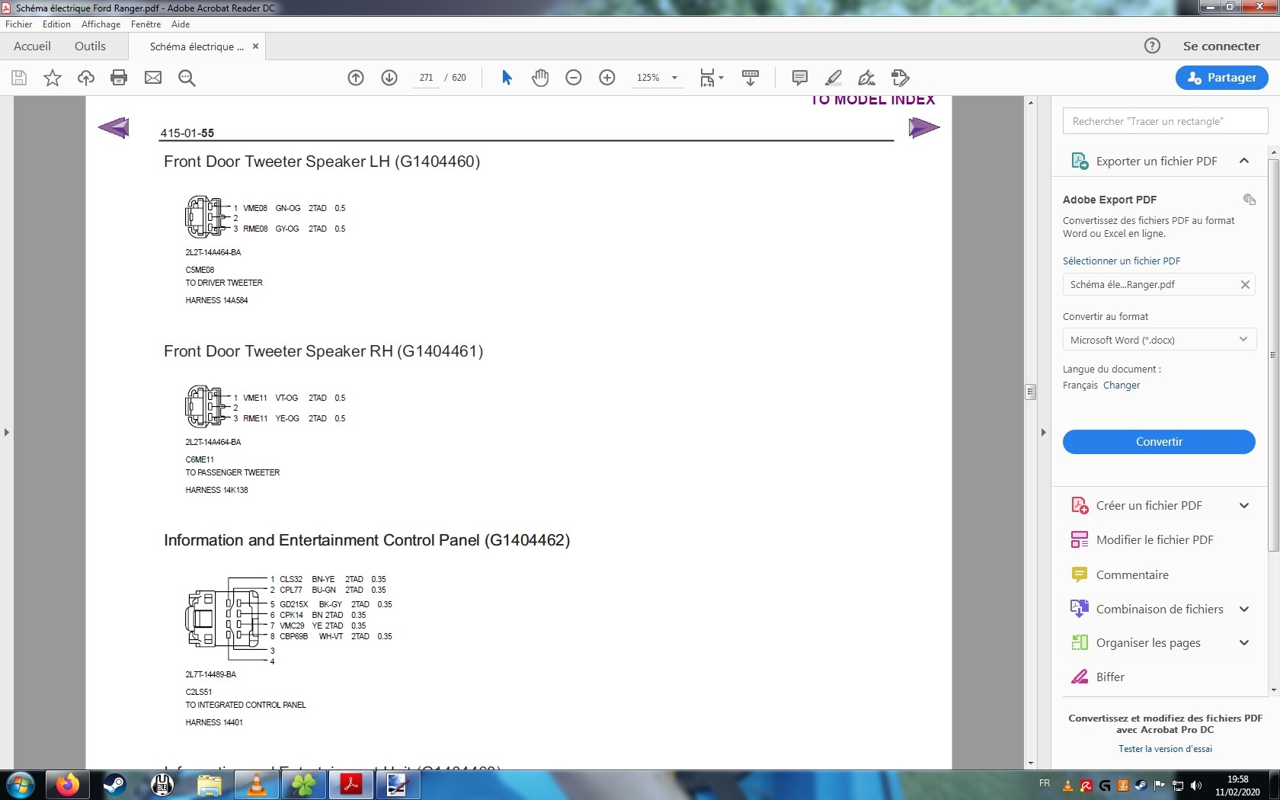Open Firefox from the taskbar
This screenshot has height=800, width=1280.
click(x=67, y=785)
